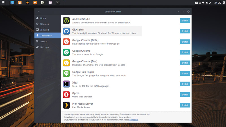Click the yellow Google Chrome (Dev) icon
The height and width of the screenshot is (127, 226).
[x=66, y=63]
